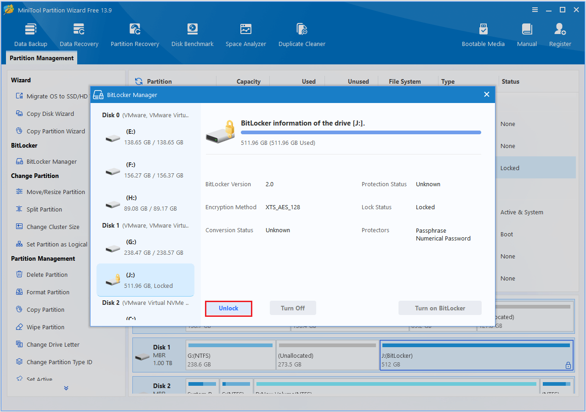The width and height of the screenshot is (586, 412).
Task: Open the Manual from toolbar
Action: click(527, 35)
